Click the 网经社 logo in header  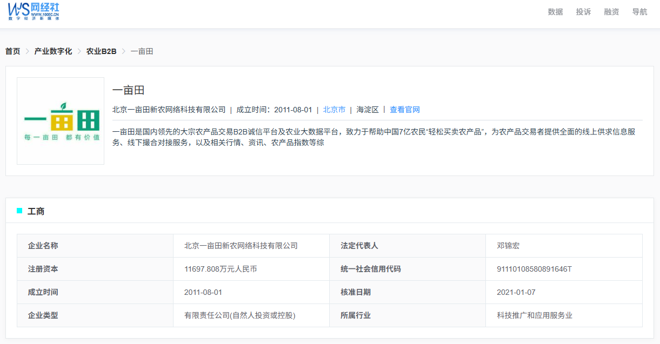(x=34, y=11)
